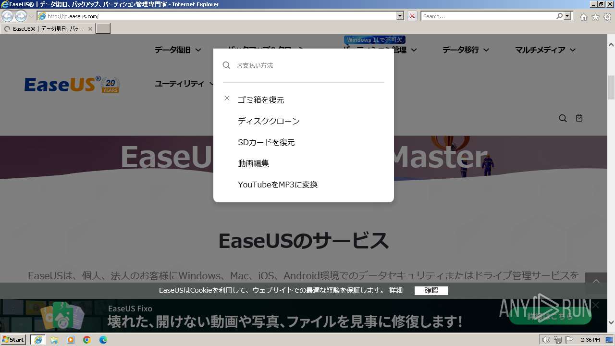Click the Windows 11で不可欠 badge
The image size is (615, 346).
[x=375, y=40]
